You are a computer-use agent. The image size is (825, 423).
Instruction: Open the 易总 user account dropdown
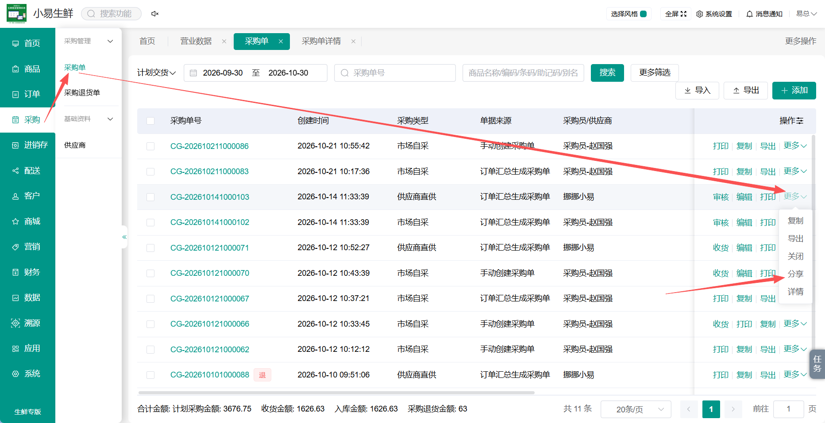(x=806, y=14)
